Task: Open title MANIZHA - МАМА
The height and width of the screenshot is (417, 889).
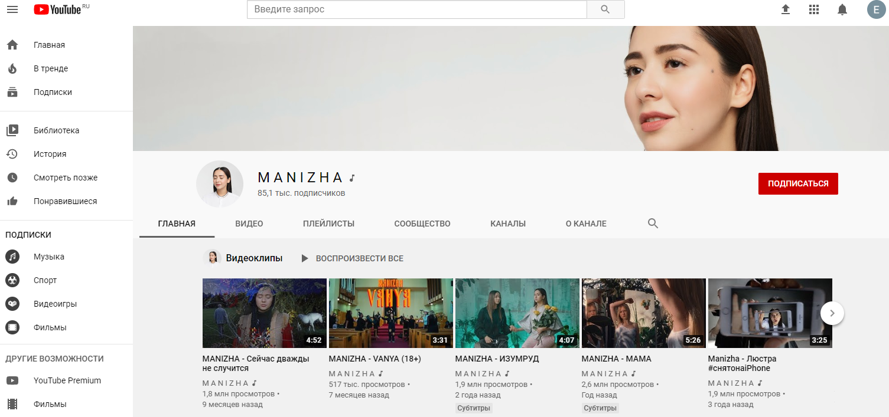Action: [616, 359]
